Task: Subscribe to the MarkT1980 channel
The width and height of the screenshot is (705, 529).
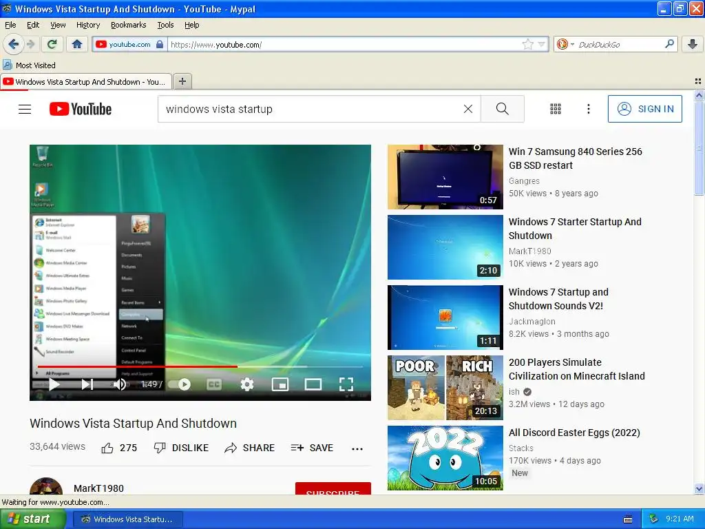Action: (x=333, y=488)
